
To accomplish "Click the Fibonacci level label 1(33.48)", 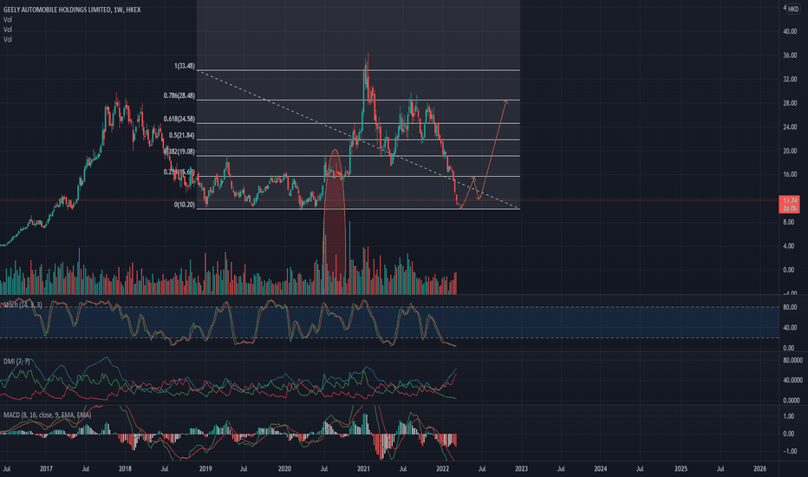I will point(185,66).
